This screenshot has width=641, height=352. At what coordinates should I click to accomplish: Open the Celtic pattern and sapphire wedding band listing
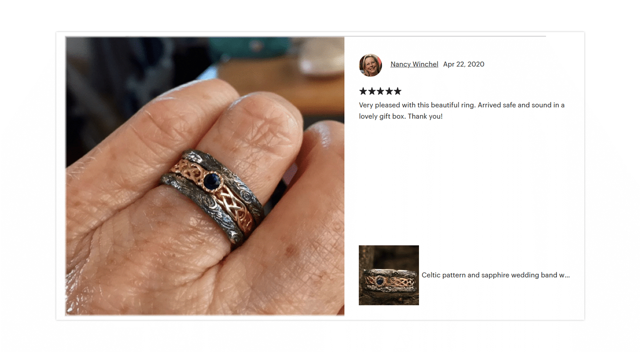click(495, 275)
